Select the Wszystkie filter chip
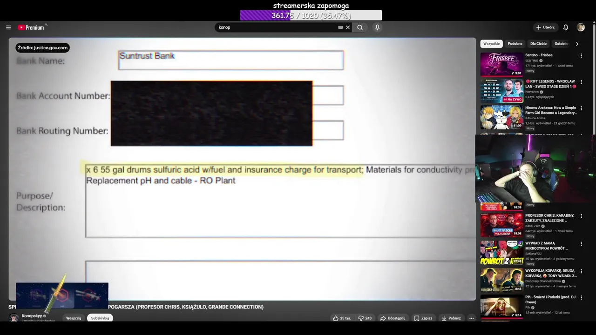The height and width of the screenshot is (335, 596). pyautogui.click(x=491, y=44)
